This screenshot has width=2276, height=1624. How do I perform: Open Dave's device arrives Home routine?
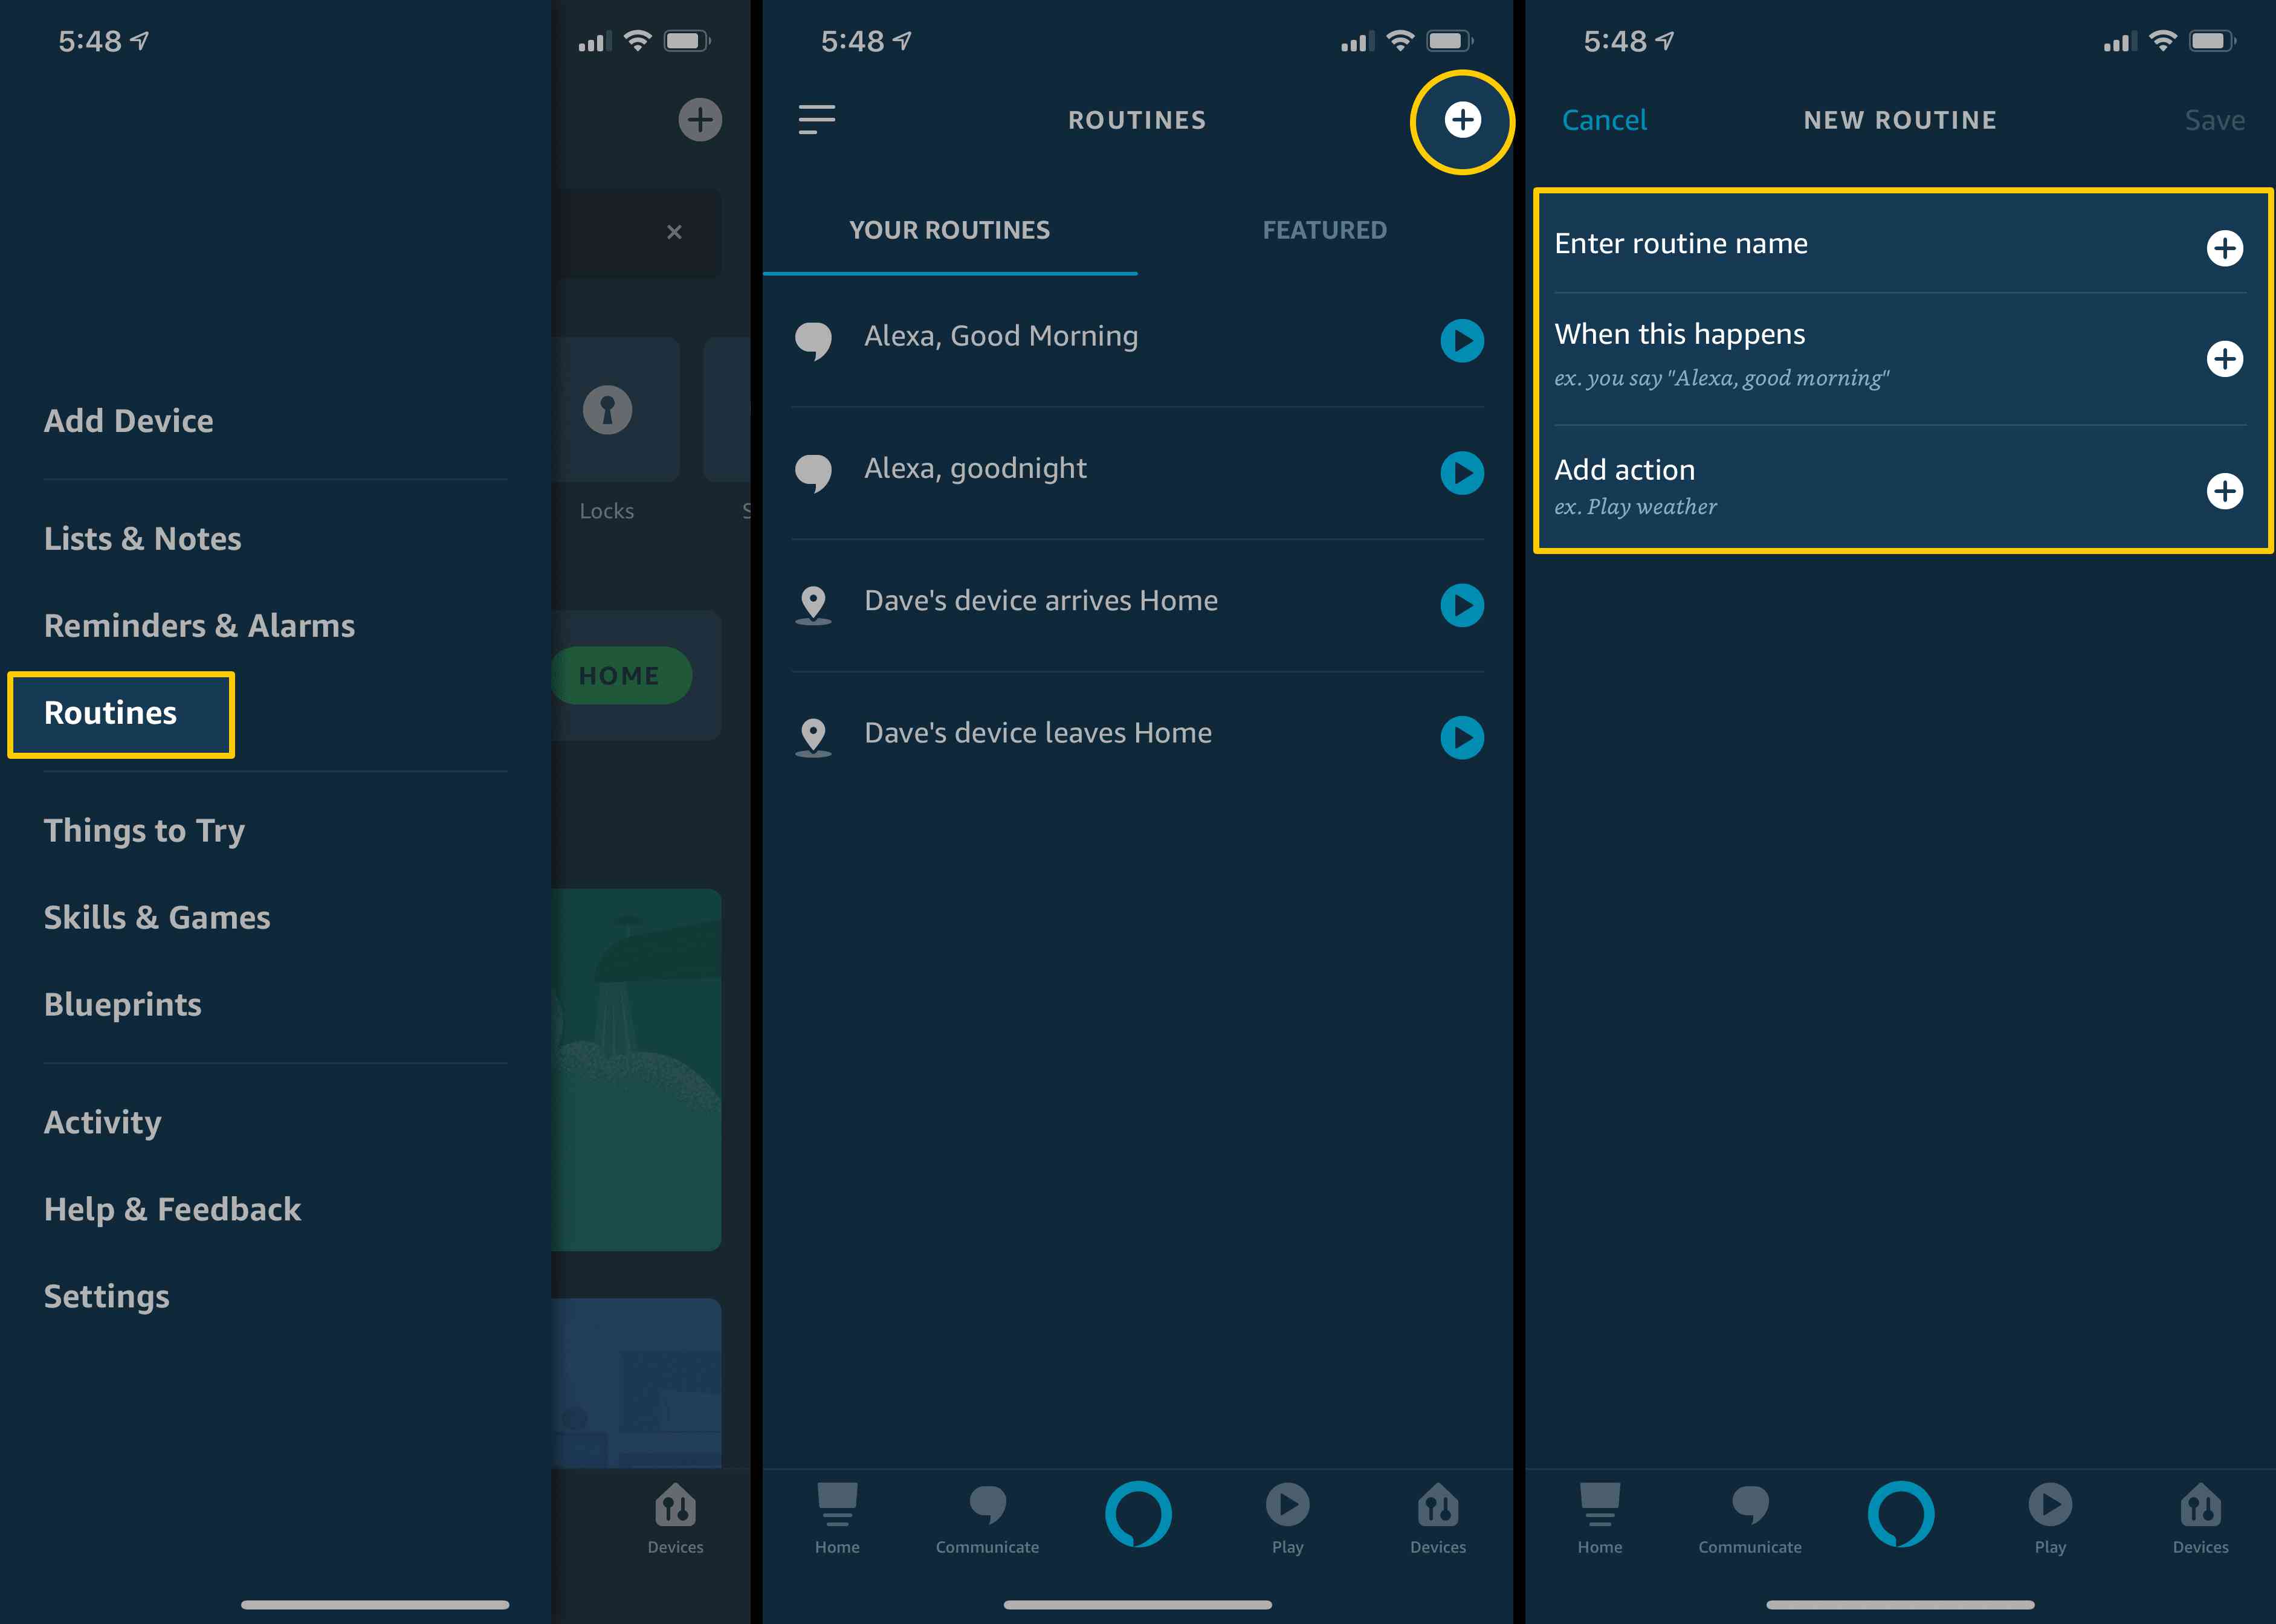1041,601
